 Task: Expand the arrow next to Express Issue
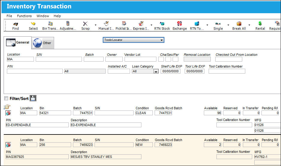click(151, 25)
